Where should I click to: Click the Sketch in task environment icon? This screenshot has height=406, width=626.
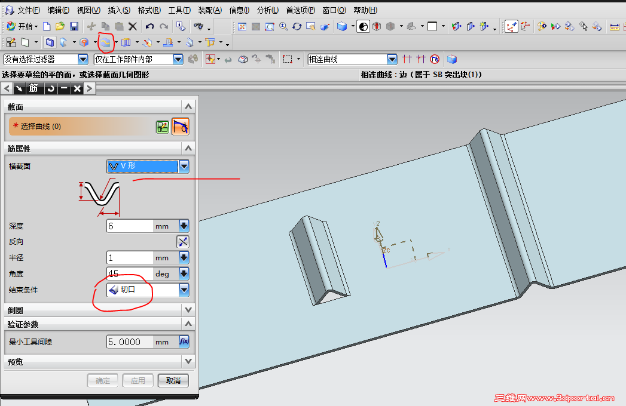coord(11,42)
